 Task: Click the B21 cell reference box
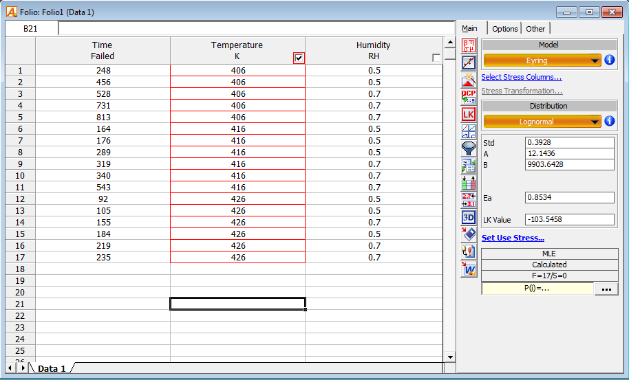[x=32, y=29]
